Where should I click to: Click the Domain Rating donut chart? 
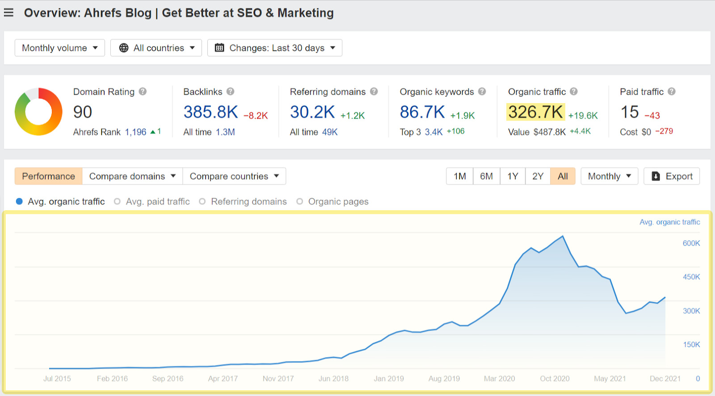click(x=38, y=112)
